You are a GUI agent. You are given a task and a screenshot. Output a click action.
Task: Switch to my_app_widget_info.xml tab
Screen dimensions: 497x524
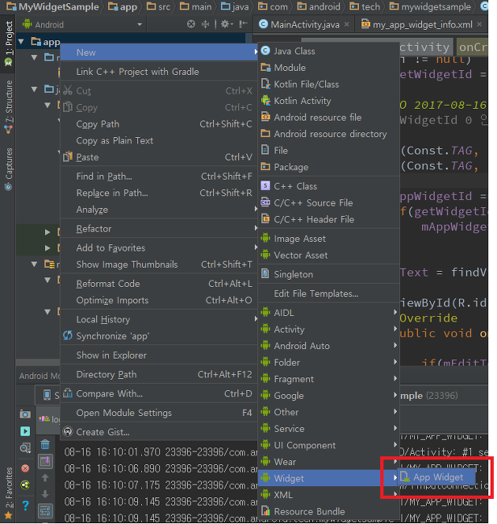pos(421,24)
